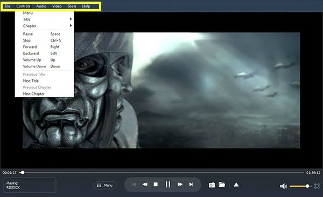The height and width of the screenshot is (197, 323).
Task: Choose Next Title from menu
Action: point(44,81)
